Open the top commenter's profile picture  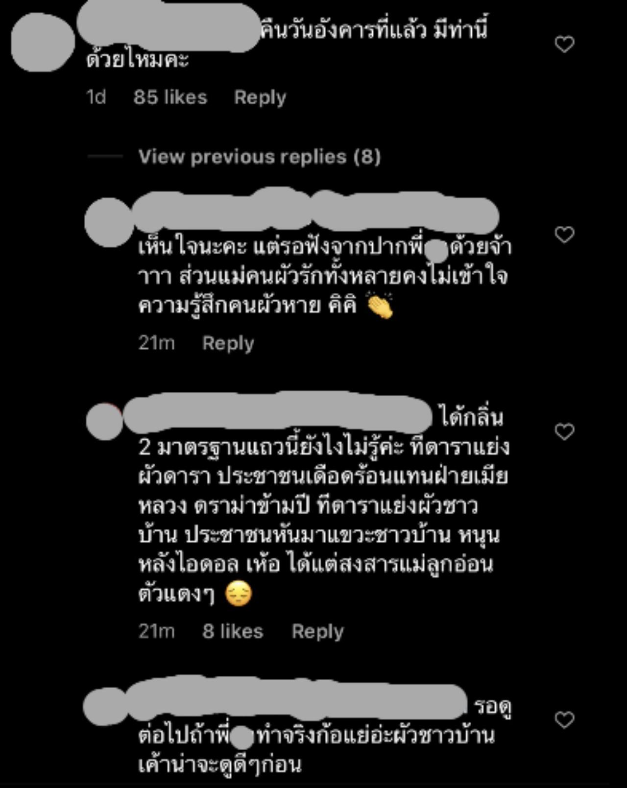coord(43,43)
